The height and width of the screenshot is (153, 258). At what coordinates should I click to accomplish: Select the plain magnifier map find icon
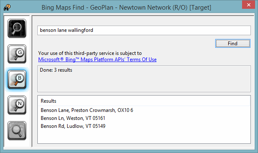pyautogui.click(x=17, y=131)
